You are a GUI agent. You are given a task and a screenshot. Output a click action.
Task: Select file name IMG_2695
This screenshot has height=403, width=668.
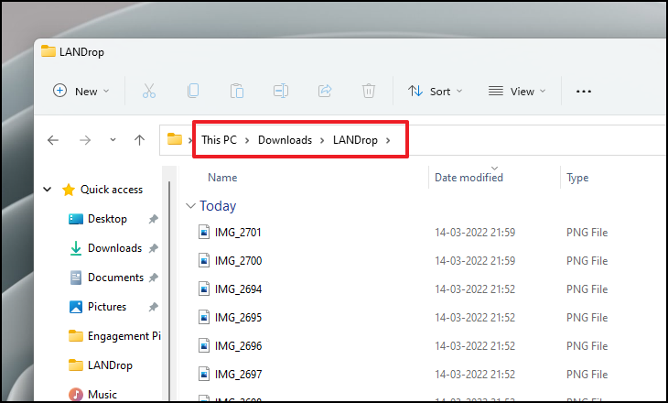(x=238, y=318)
